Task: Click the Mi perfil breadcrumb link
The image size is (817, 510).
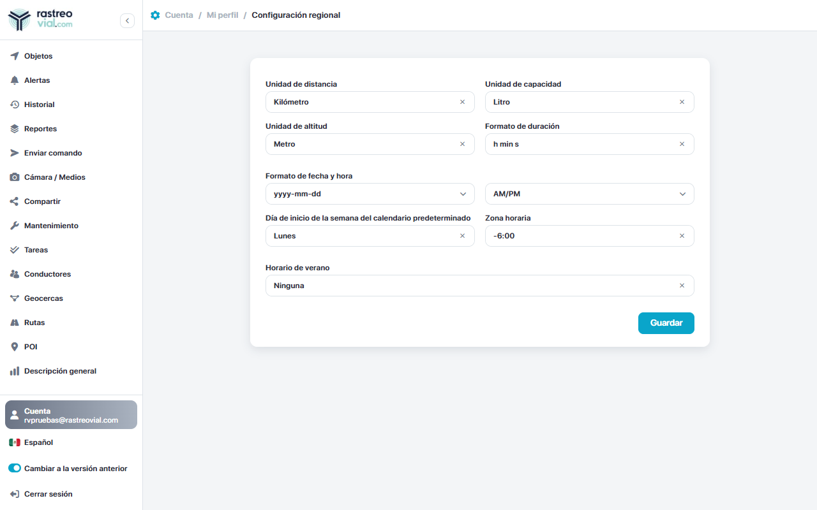Action: (x=222, y=15)
